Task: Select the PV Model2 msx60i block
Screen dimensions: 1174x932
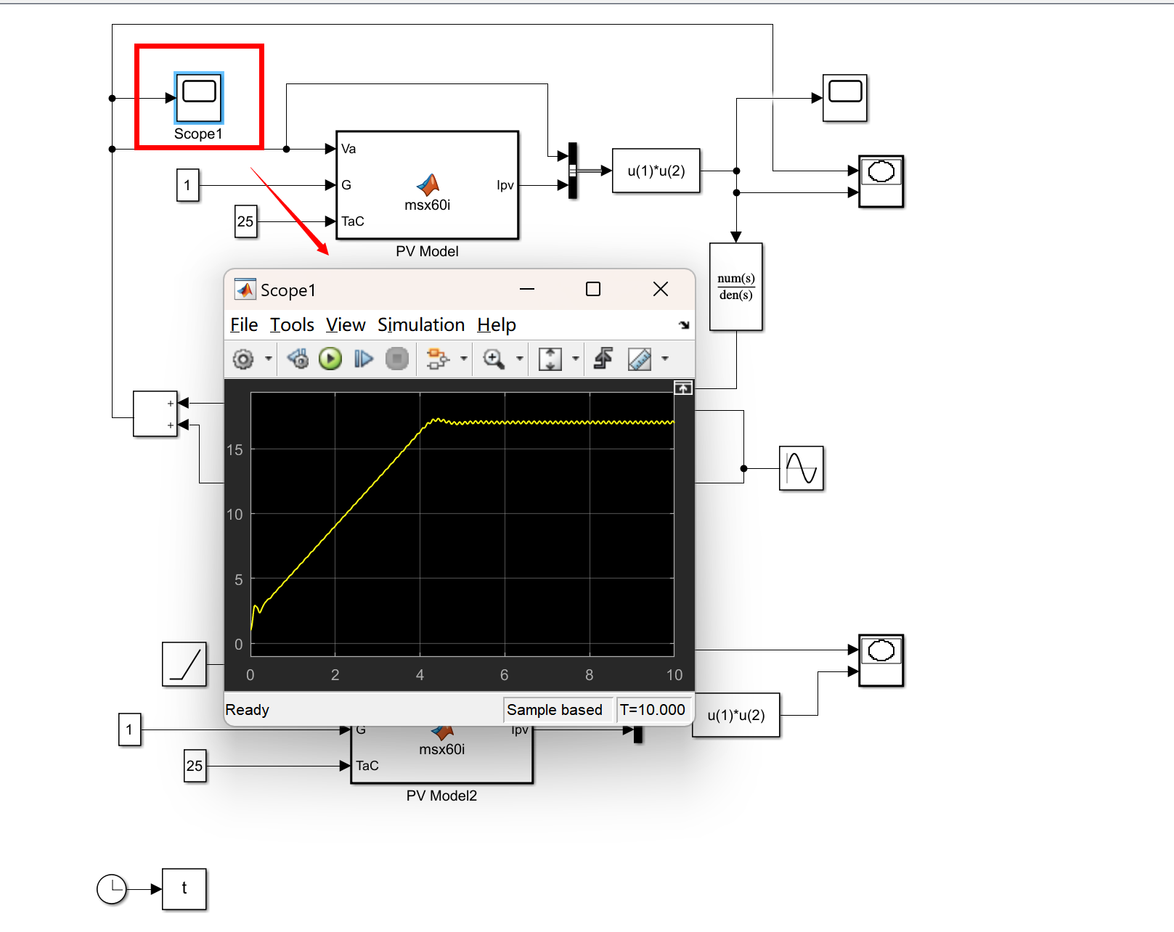Action: [x=441, y=755]
